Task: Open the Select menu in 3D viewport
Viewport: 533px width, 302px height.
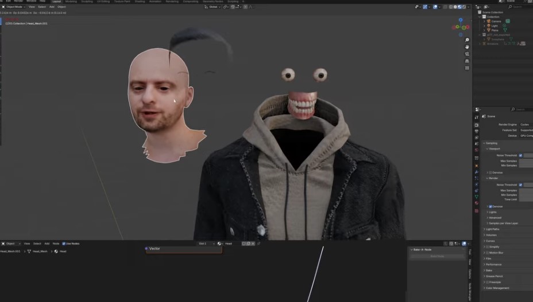Action: 42,7
